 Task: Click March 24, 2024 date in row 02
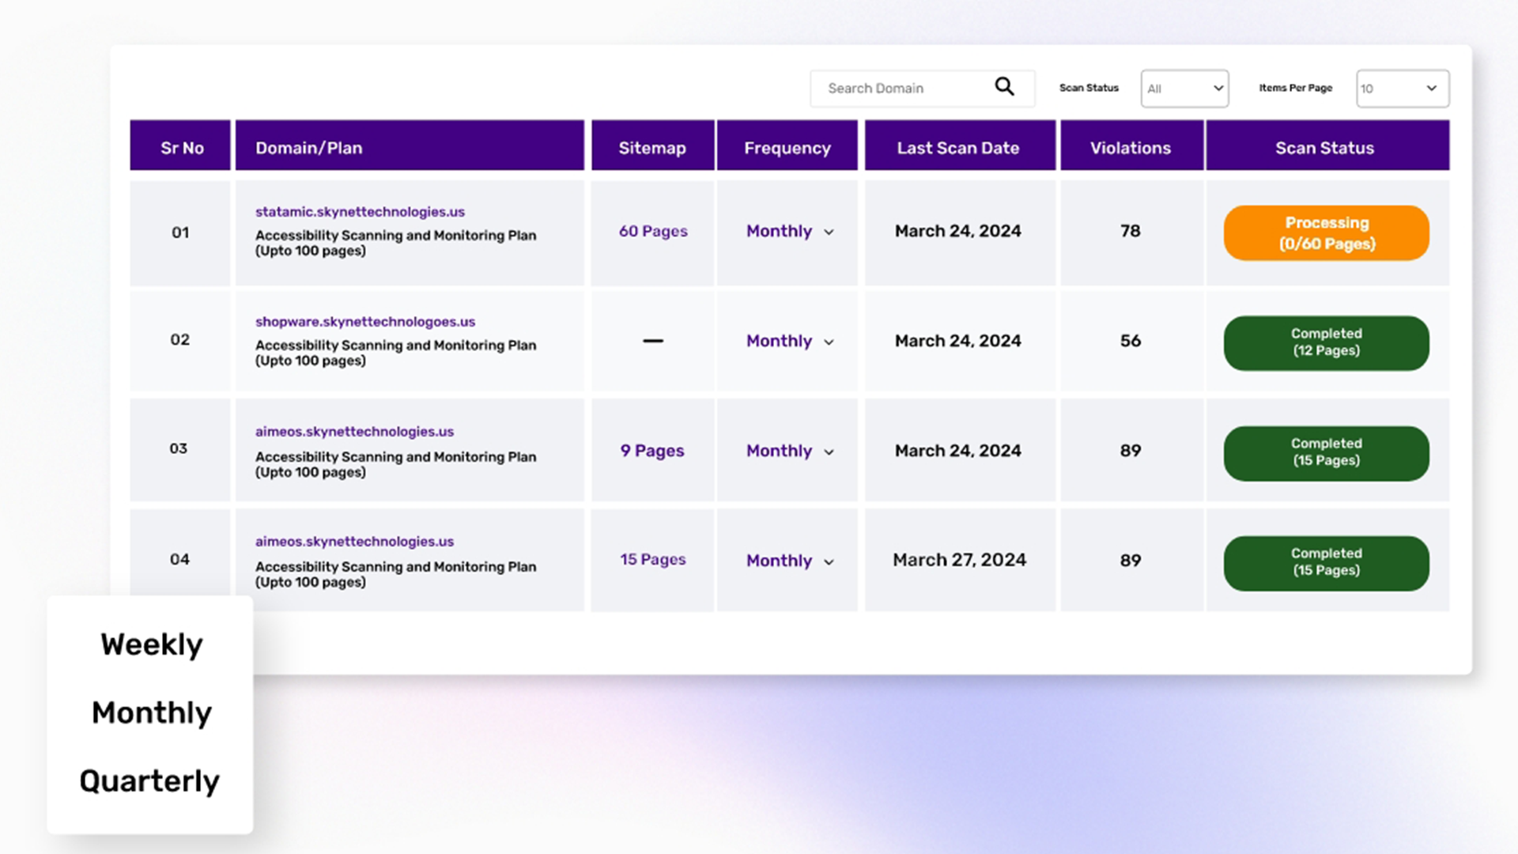click(958, 341)
